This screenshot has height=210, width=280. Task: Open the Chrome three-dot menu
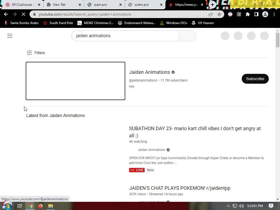[274, 14]
